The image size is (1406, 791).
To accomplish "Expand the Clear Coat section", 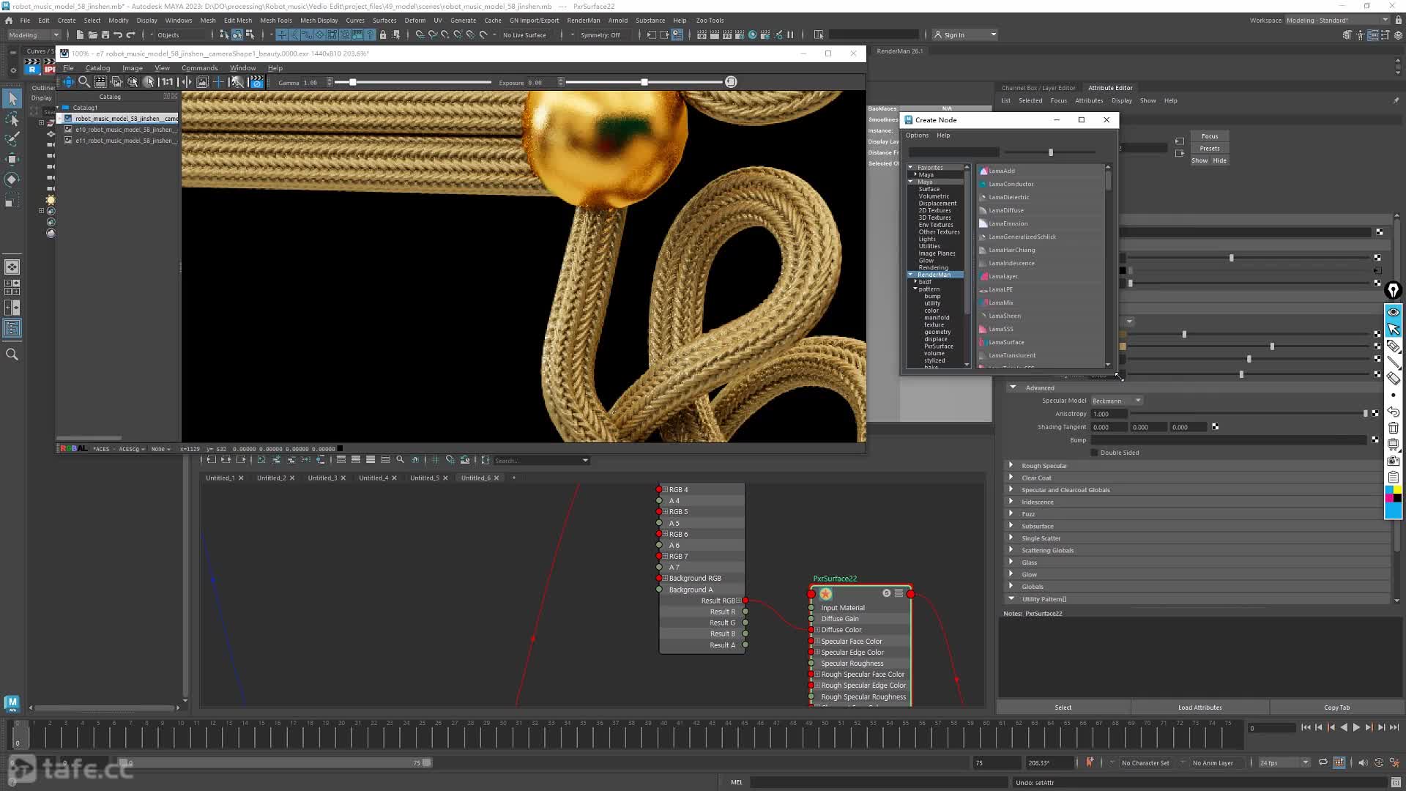I will (1011, 478).
